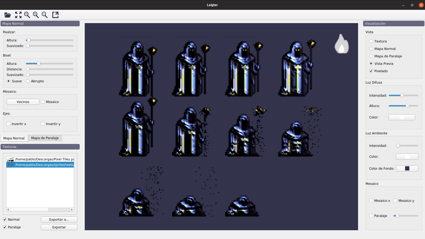Viewport: 425px width, 239px height.
Task: Select the spritesheets texture entry
Action: point(40,165)
